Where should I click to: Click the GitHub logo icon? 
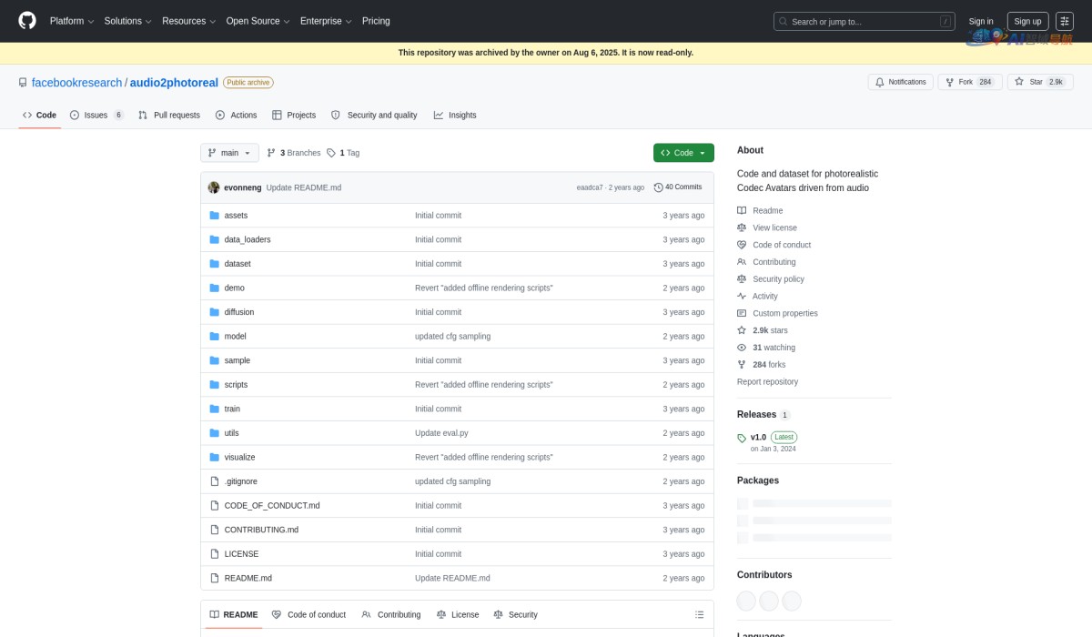pos(27,21)
